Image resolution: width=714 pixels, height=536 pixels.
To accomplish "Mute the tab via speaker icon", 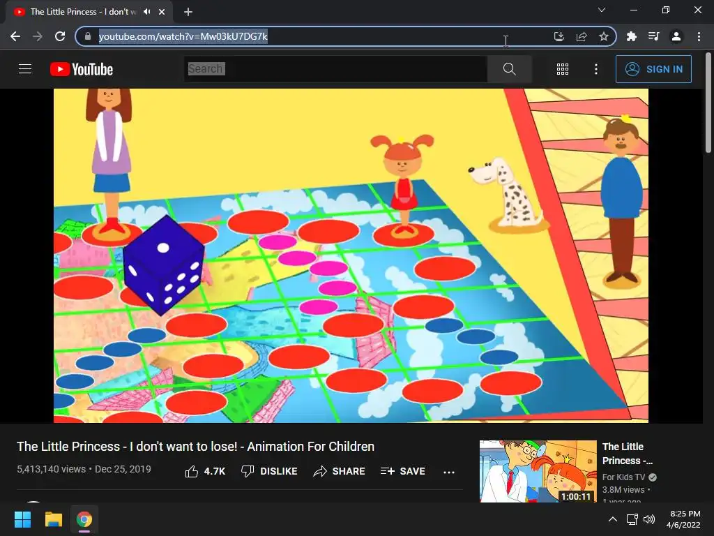I will 146,11.
